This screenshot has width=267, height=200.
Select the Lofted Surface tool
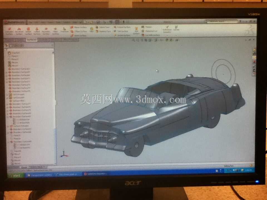37,31
